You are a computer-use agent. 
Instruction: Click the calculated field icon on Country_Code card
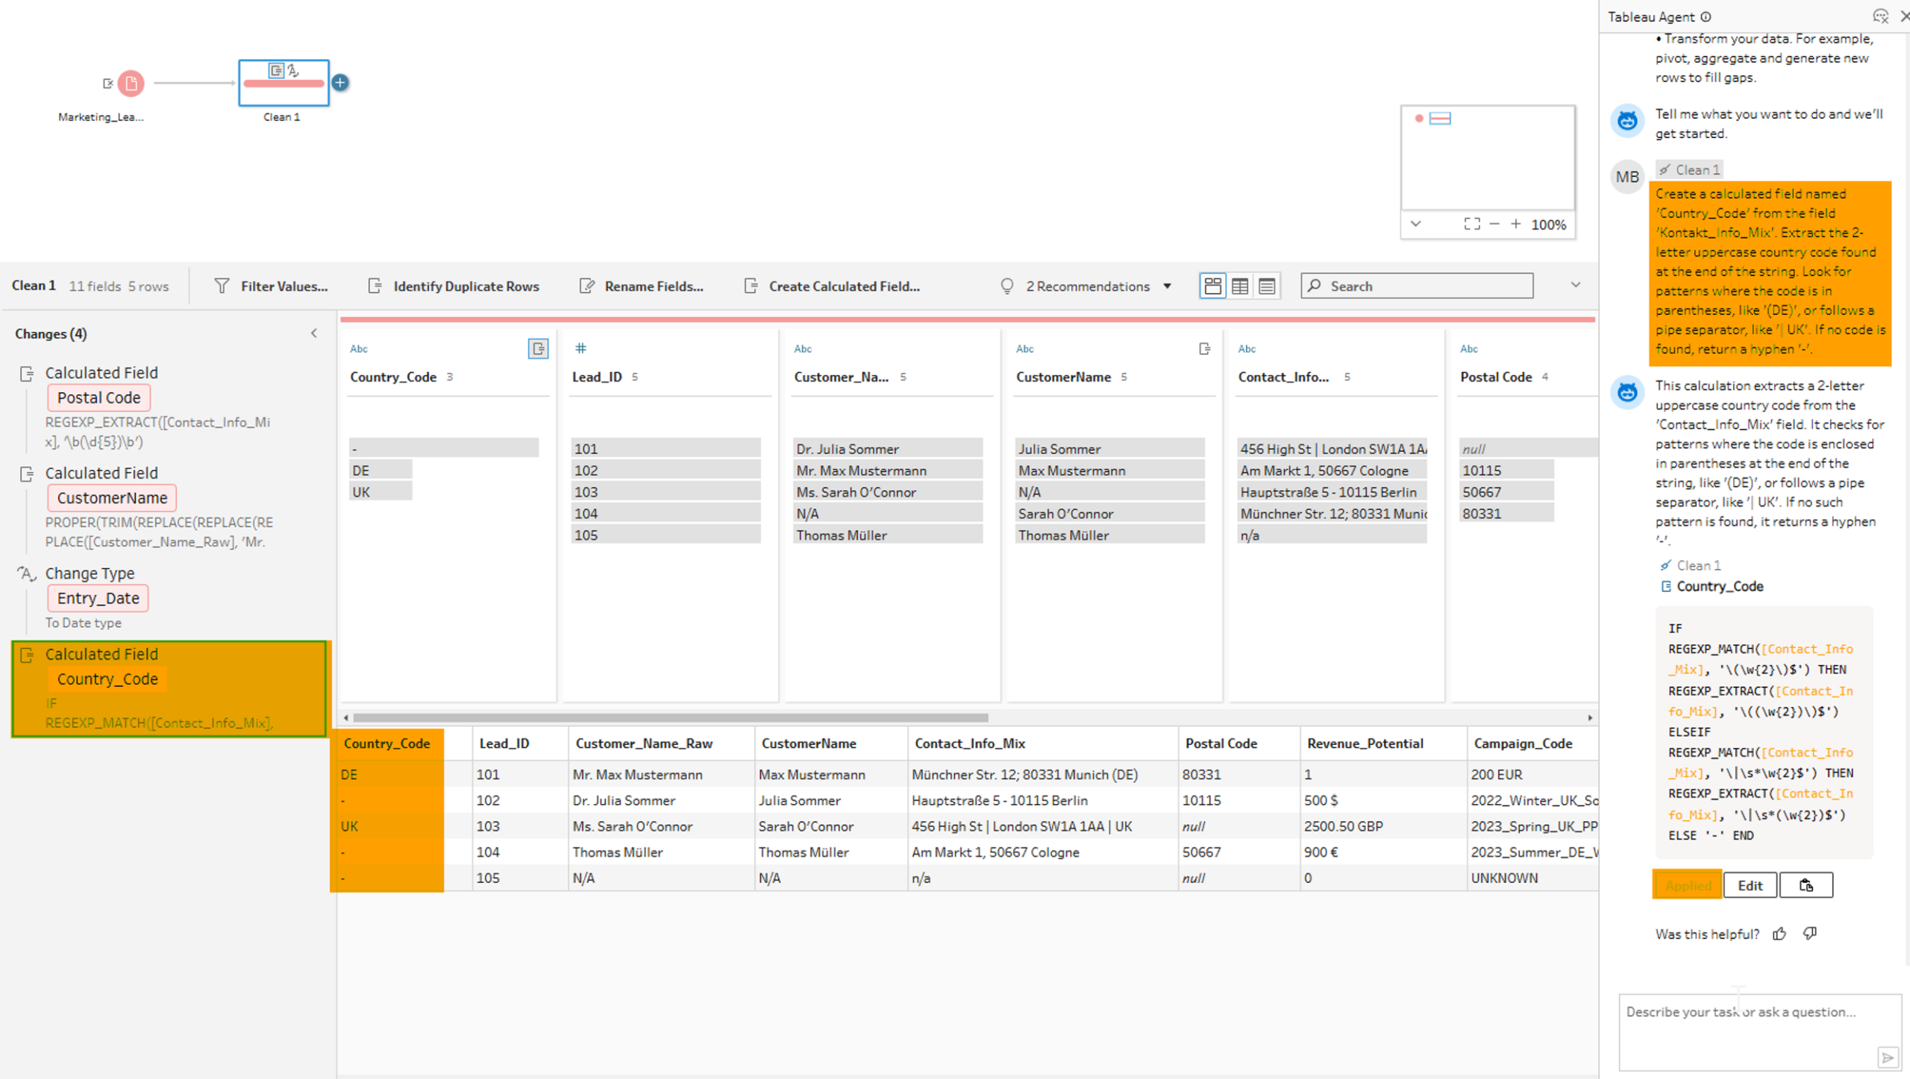(x=538, y=348)
